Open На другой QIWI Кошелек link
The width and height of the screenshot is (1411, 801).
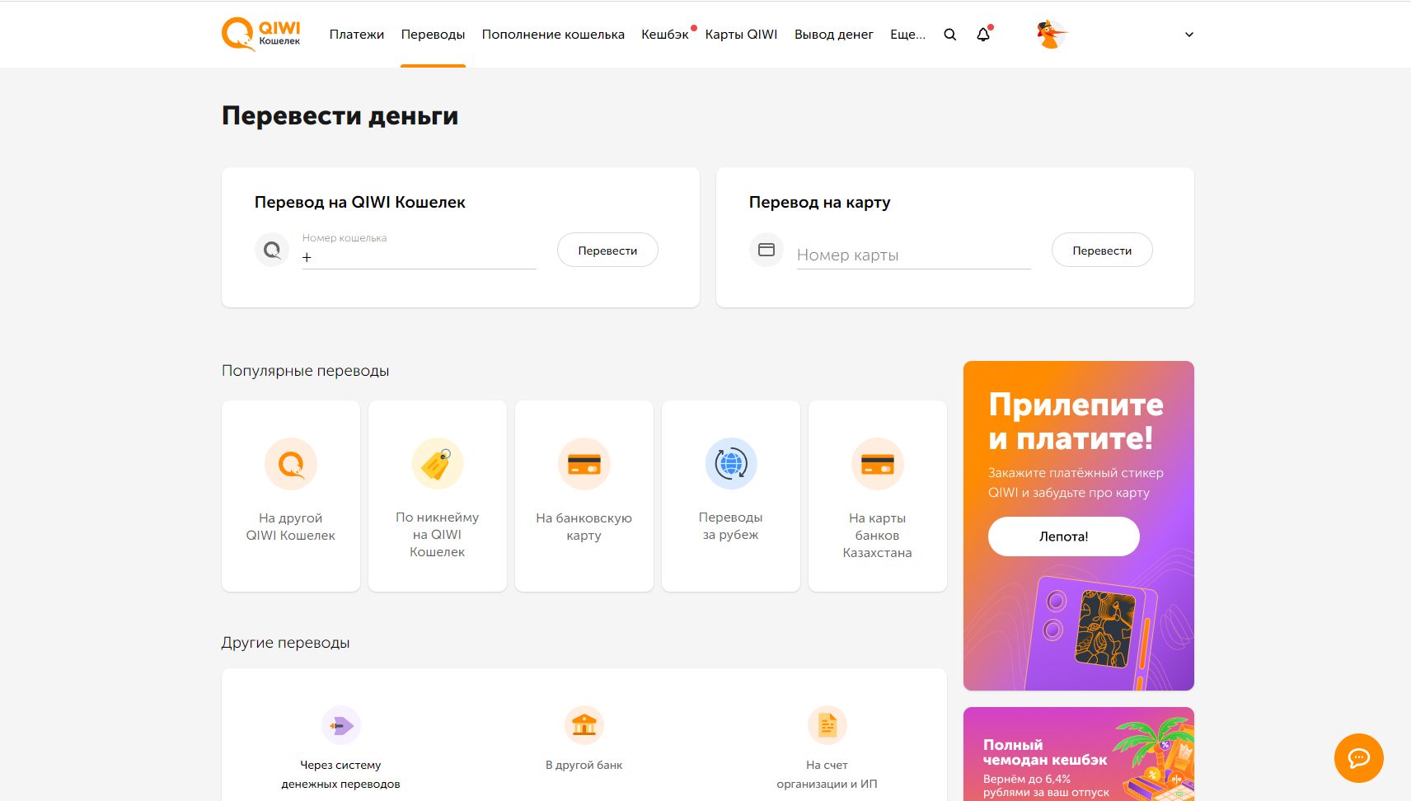291,527
